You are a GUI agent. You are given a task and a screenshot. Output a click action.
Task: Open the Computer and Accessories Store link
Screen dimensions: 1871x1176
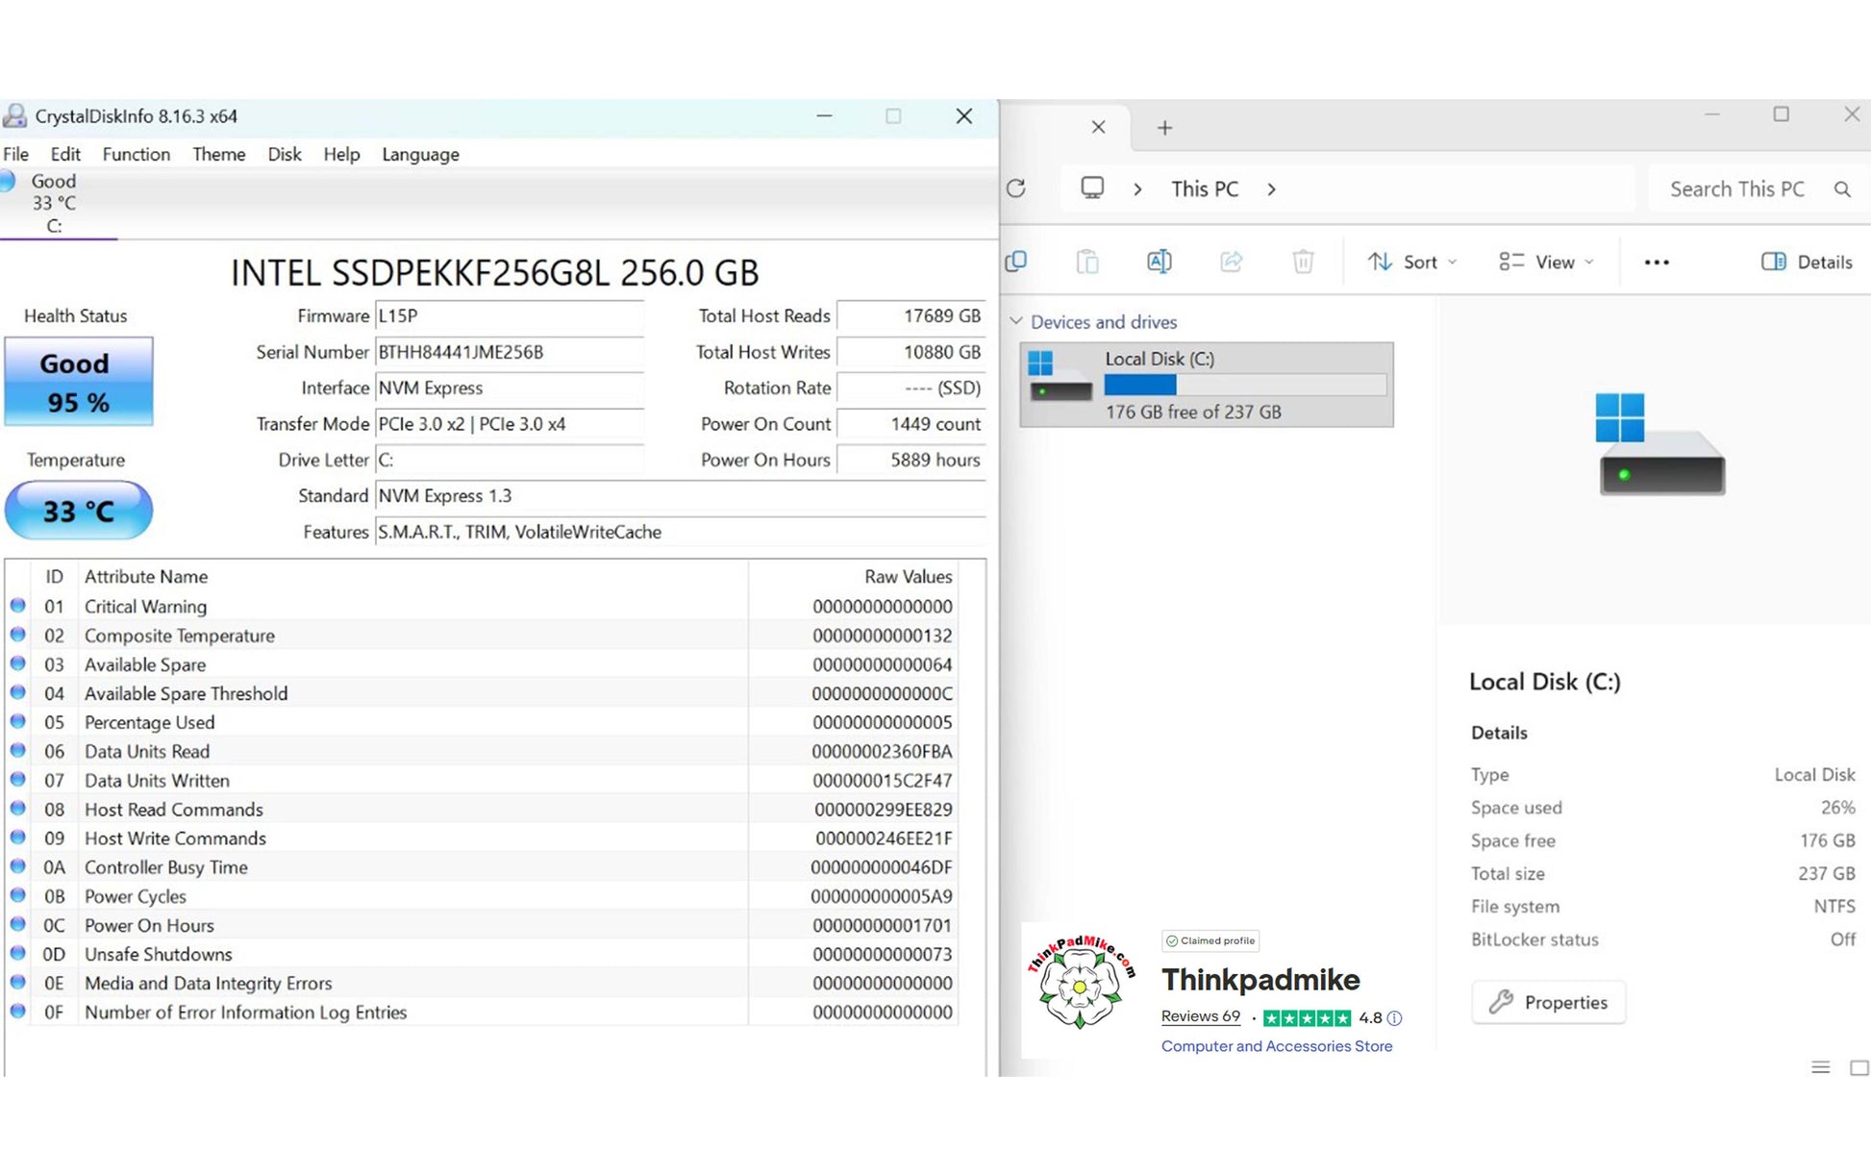point(1276,1045)
